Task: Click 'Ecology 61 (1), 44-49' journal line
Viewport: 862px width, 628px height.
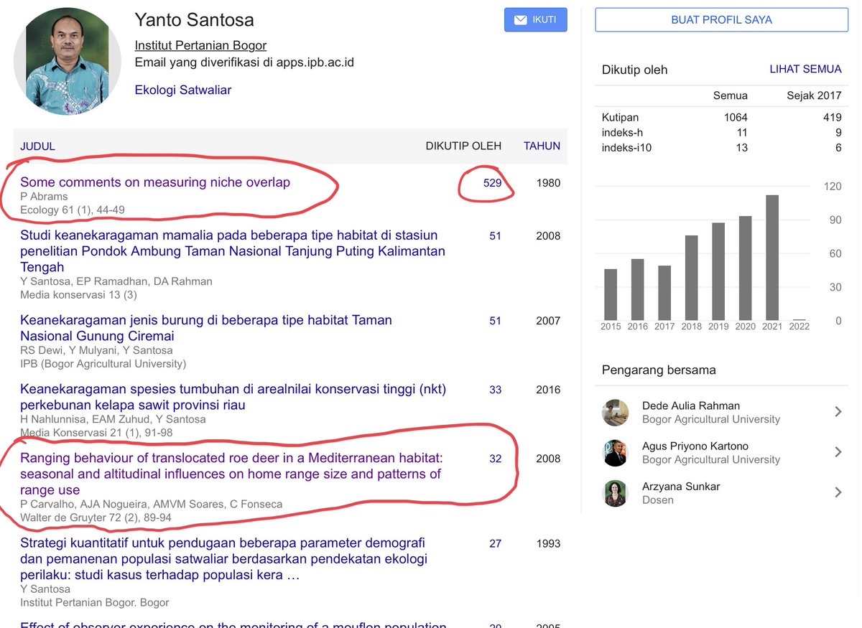Action: [72, 210]
